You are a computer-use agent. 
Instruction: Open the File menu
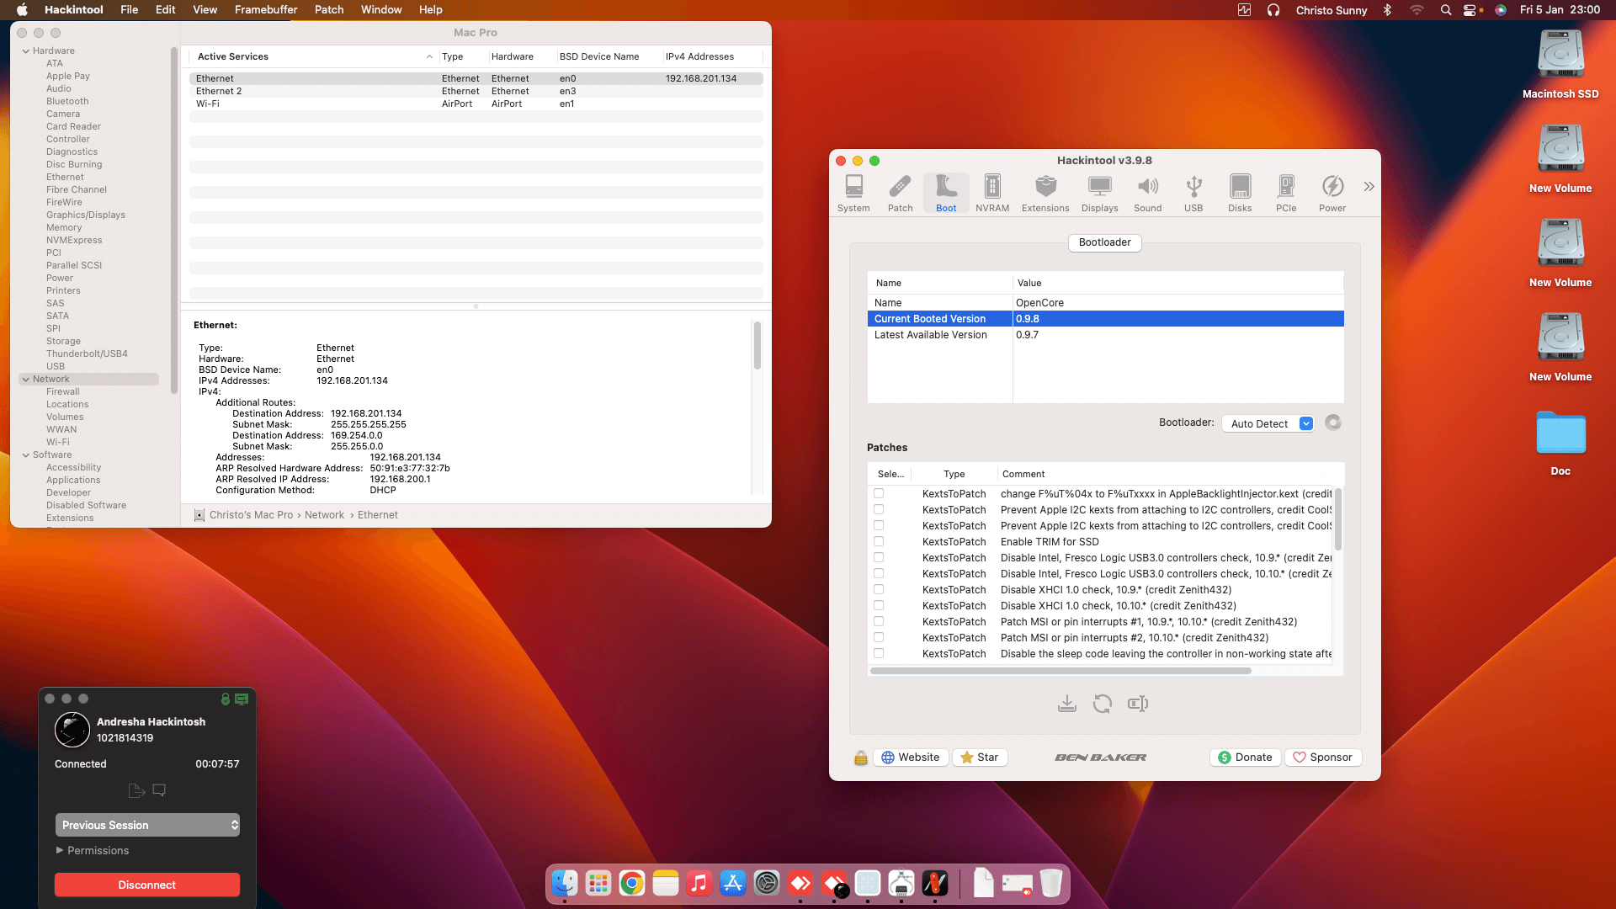coord(129,10)
